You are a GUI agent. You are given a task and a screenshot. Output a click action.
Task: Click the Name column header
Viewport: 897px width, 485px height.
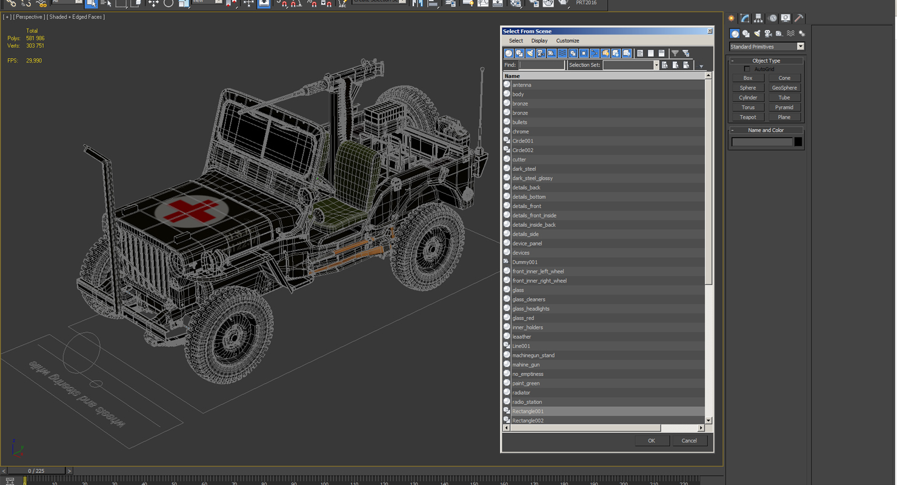coord(604,76)
